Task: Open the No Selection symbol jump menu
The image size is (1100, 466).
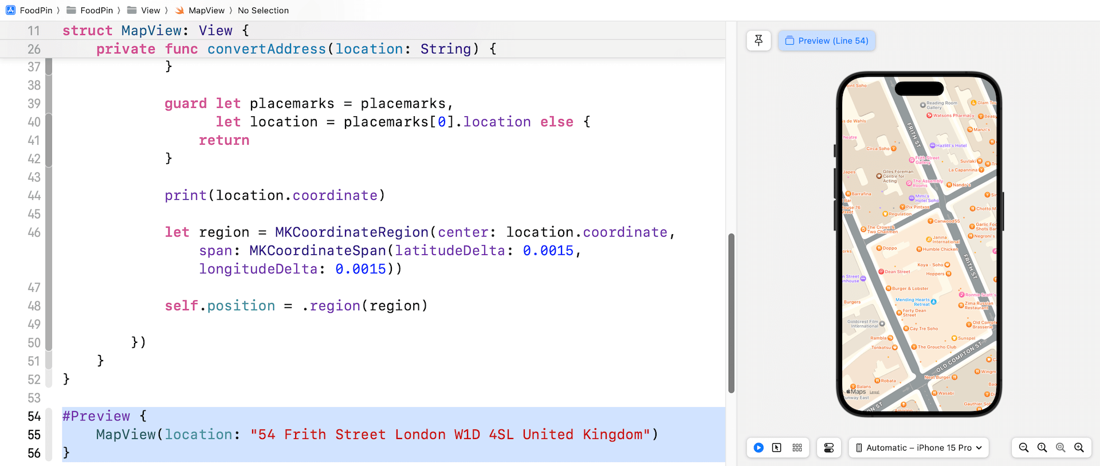Action: click(263, 10)
